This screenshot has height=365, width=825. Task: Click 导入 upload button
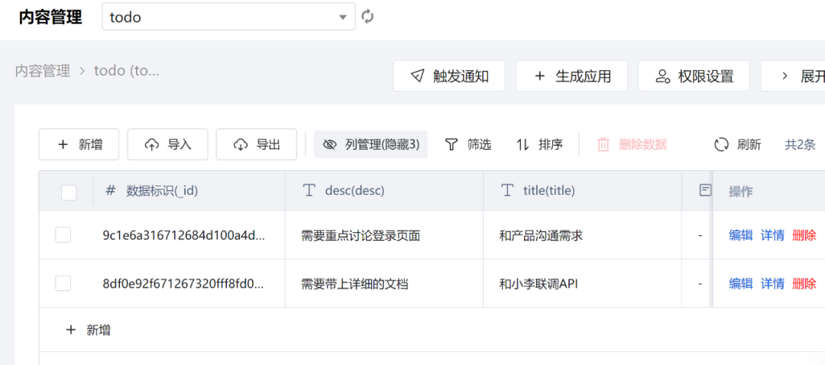point(167,144)
